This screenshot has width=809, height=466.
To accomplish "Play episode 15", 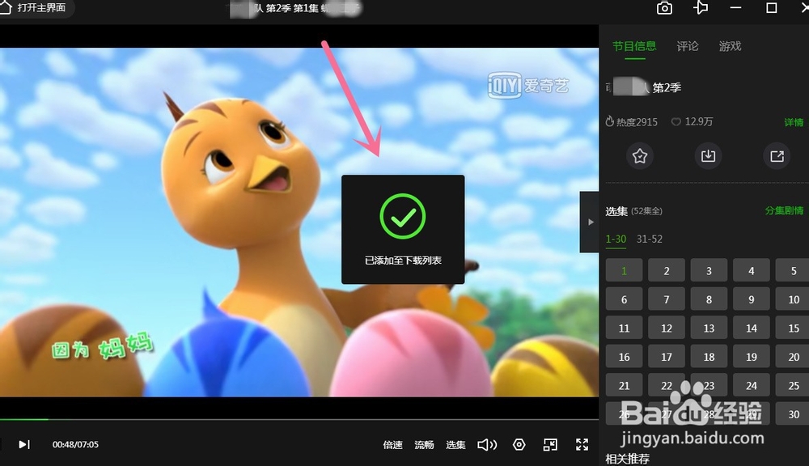I will [x=793, y=328].
